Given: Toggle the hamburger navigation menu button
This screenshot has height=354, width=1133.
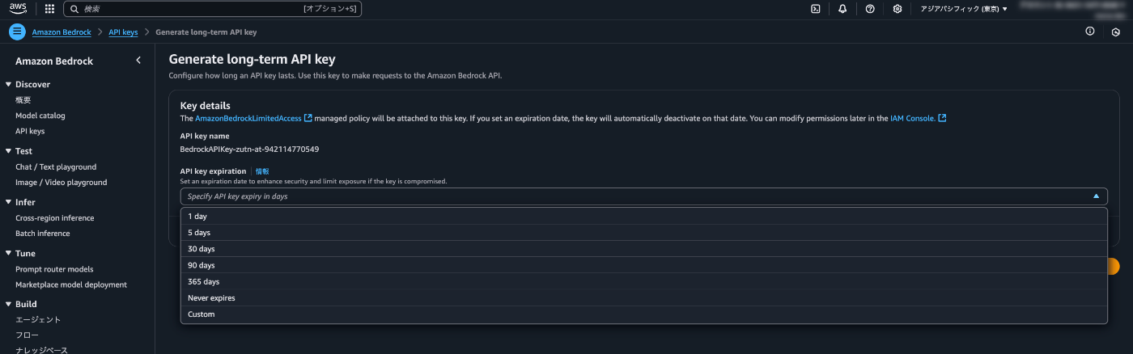Looking at the screenshot, I should point(18,32).
